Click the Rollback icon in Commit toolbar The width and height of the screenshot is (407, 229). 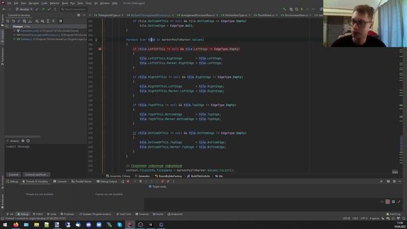[x=13, y=21]
